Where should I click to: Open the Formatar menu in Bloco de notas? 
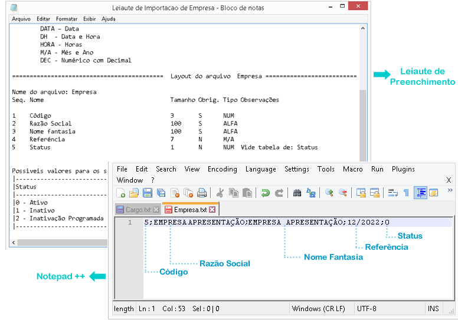point(66,19)
